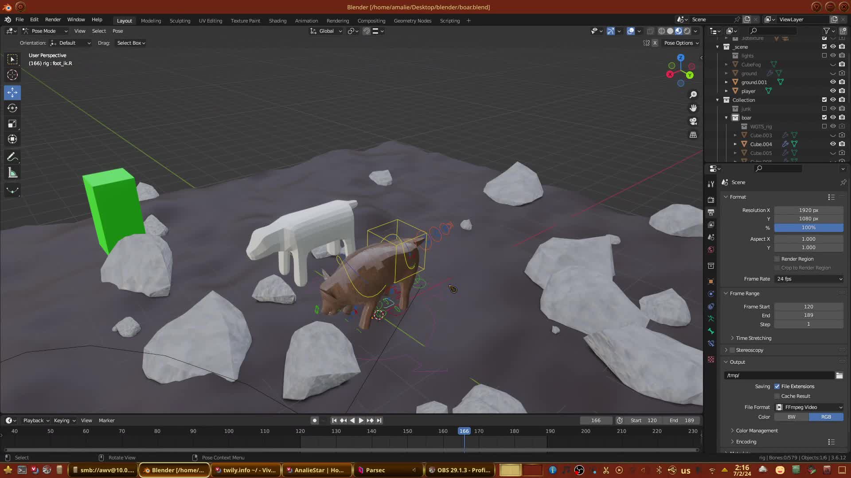Select the Cursor tool
Screen dimensions: 851x478
(x=12, y=75)
